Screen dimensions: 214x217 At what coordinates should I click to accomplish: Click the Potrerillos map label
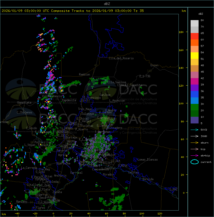point(43,142)
